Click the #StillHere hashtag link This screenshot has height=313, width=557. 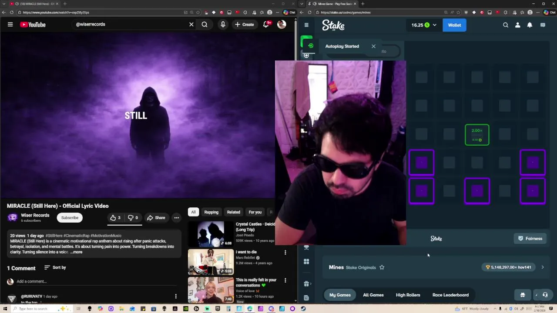[54, 236]
